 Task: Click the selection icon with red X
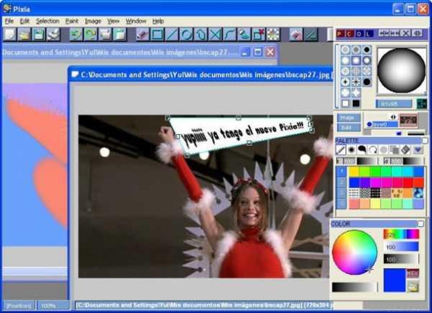[x=259, y=35]
